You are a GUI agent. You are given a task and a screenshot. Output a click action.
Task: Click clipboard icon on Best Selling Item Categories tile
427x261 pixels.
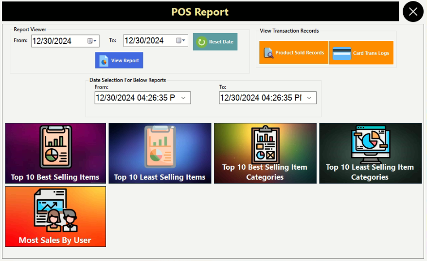pos(265,144)
